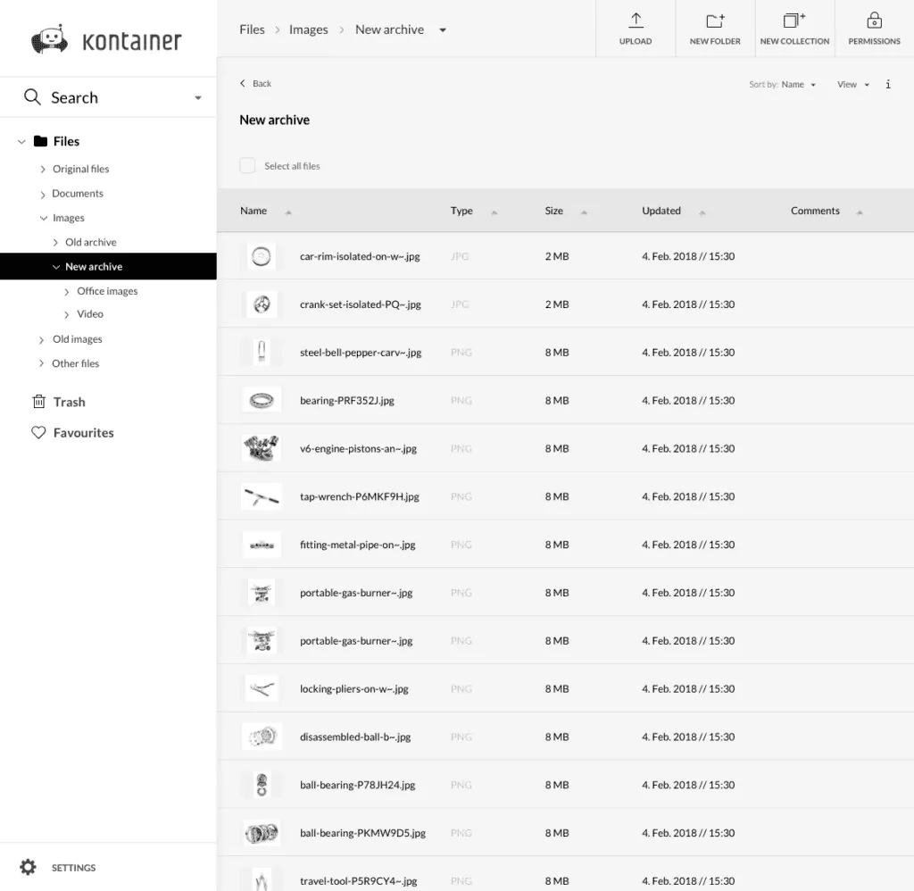The height and width of the screenshot is (891, 914).
Task: Open the fitting-metal-pipe-on thumbnail
Action: tap(262, 544)
